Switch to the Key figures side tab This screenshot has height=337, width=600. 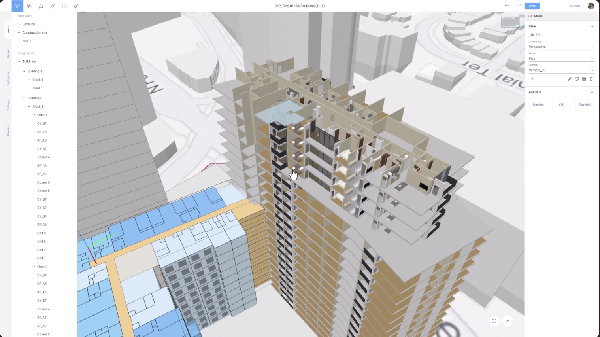8,79
